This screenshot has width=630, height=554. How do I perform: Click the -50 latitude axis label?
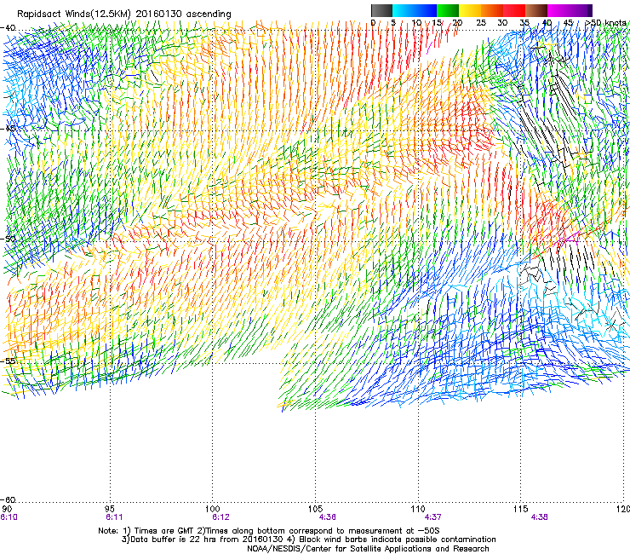pos(8,239)
